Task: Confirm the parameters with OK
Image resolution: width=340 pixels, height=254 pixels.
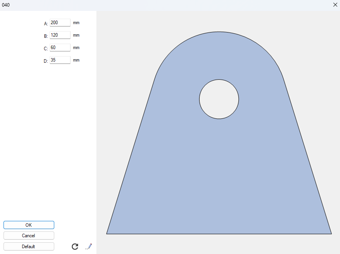Action: point(28,225)
